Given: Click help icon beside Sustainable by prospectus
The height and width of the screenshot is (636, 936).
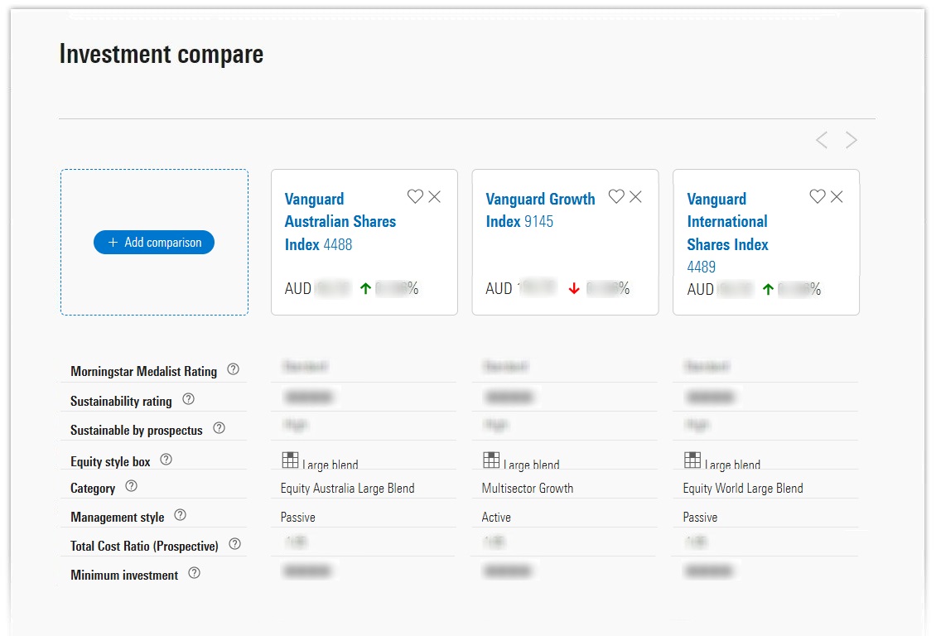Looking at the screenshot, I should point(219,428).
